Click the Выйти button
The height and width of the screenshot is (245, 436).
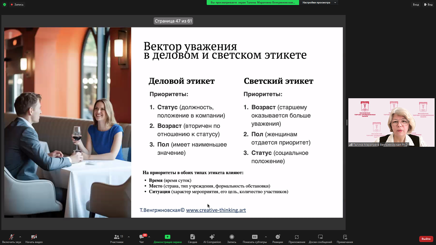426,239
